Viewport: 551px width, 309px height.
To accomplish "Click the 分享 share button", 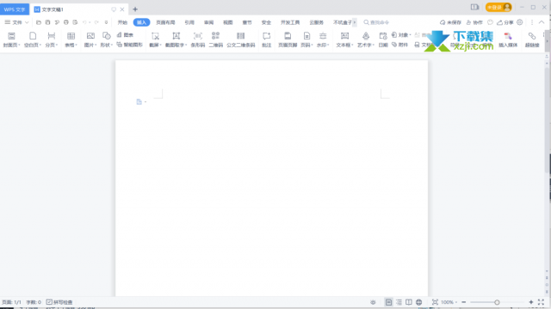I will [505, 22].
